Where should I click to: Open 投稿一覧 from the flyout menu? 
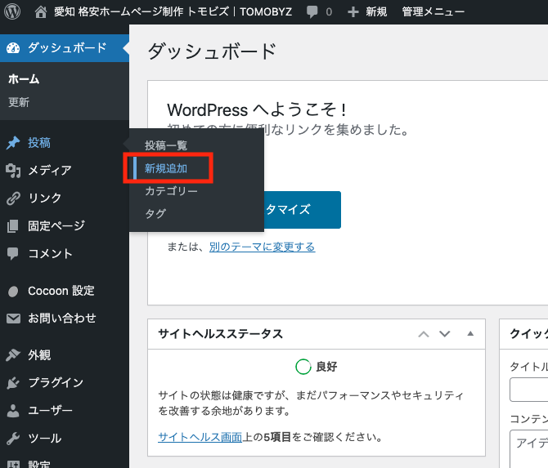coord(166,145)
